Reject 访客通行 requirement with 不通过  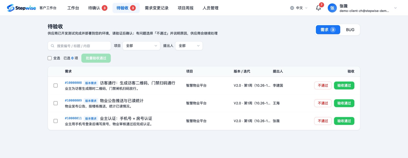(x=323, y=86)
